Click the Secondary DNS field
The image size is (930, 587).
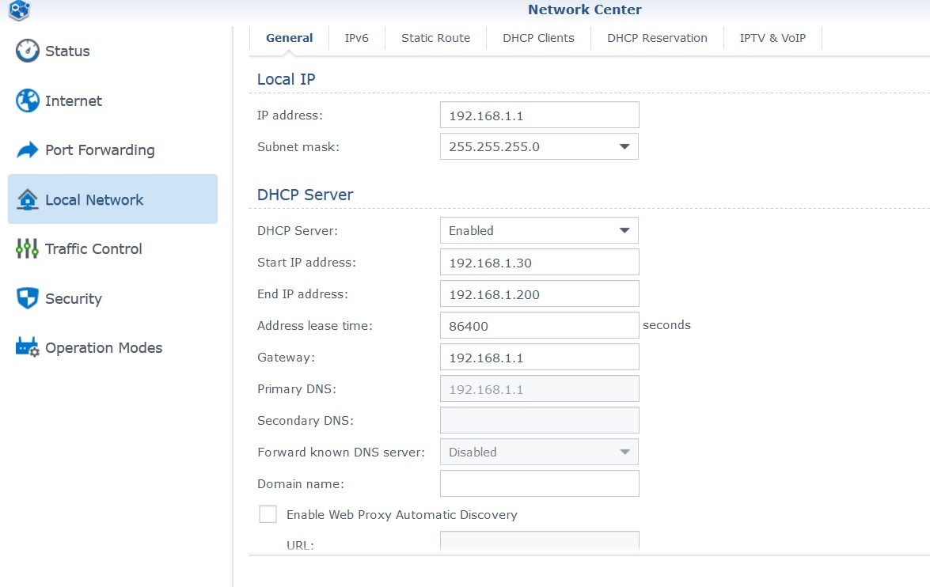coord(539,420)
